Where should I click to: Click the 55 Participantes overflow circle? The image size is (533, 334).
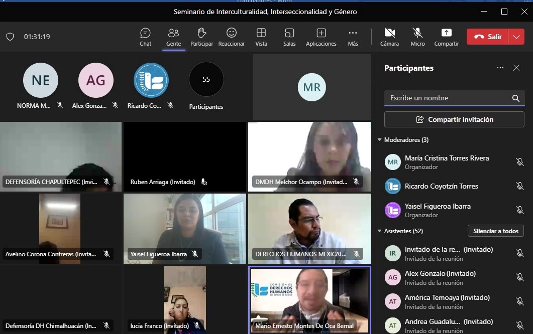click(x=206, y=79)
